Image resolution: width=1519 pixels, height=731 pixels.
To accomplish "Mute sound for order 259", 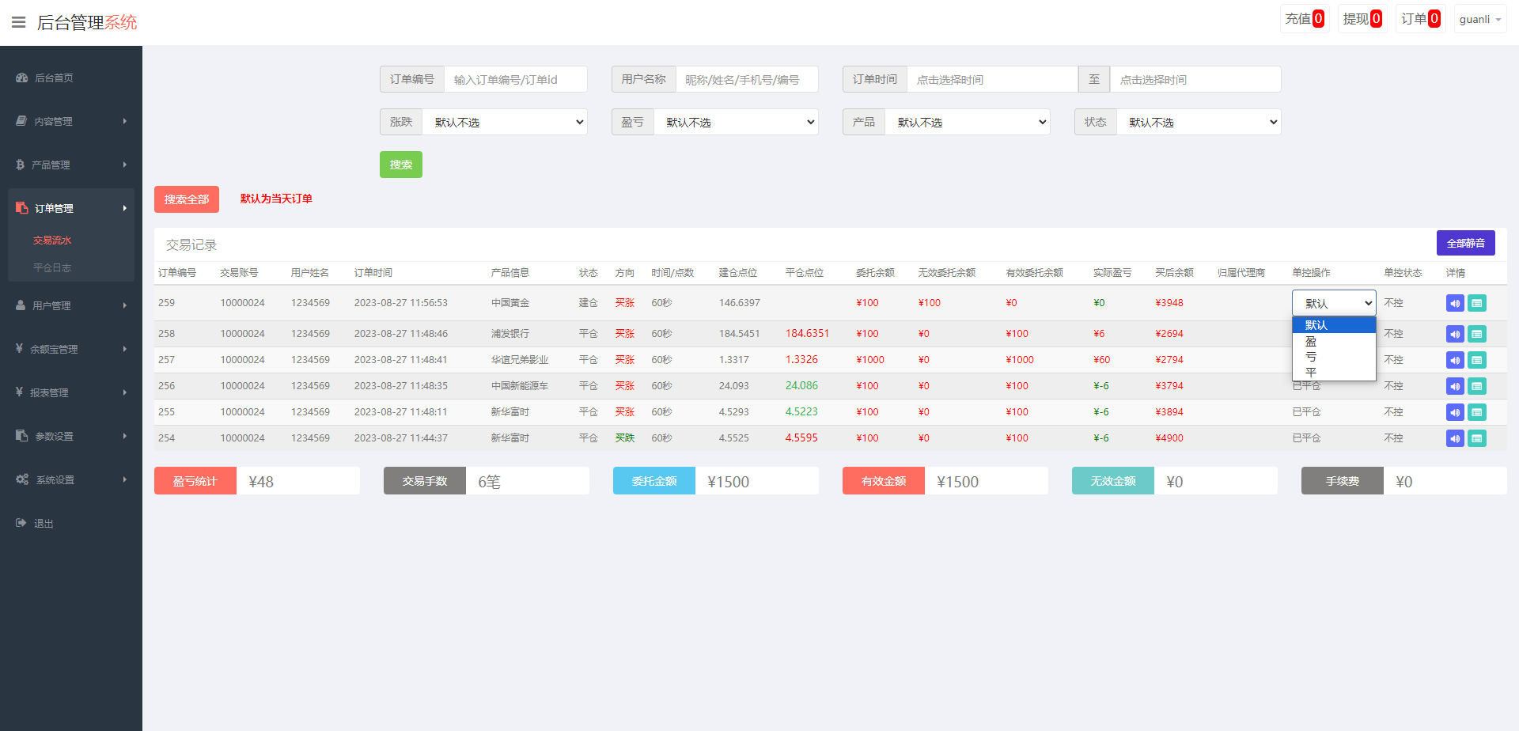I will coord(1455,302).
